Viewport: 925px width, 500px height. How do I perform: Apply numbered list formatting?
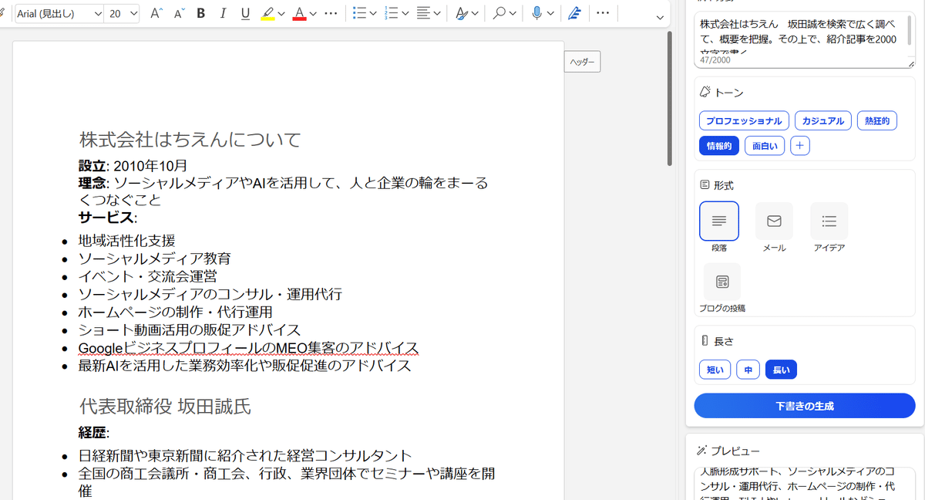click(391, 14)
